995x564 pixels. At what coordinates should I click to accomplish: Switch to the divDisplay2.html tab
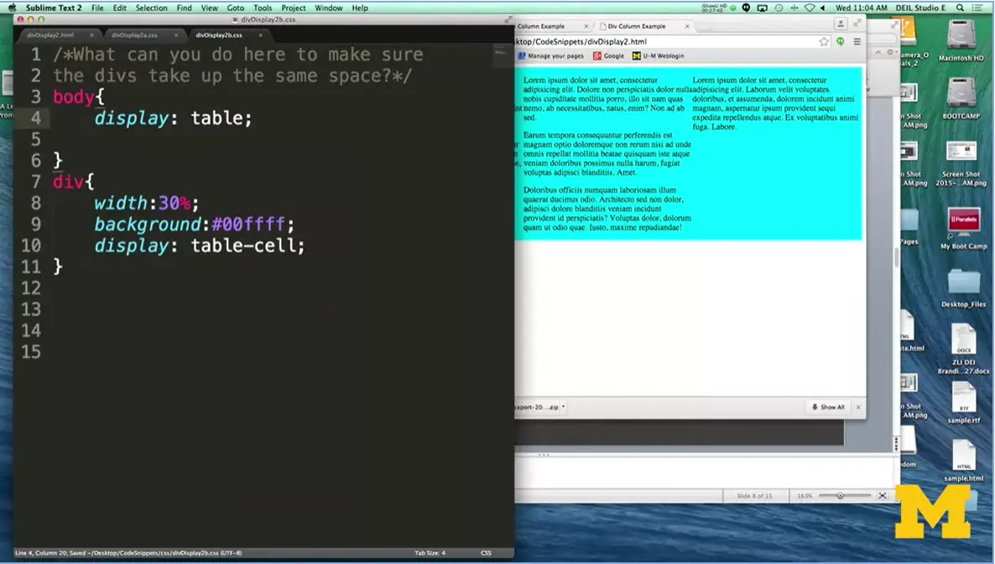50,35
